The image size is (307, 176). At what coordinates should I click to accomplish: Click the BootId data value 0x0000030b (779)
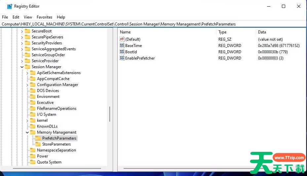coord(273,52)
